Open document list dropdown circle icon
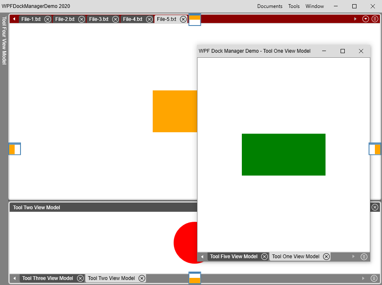 (x=365, y=19)
